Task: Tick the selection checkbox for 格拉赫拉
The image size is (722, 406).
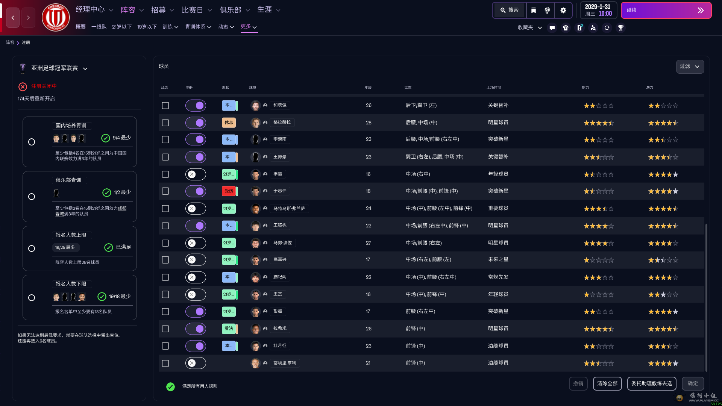Action: pos(165,123)
